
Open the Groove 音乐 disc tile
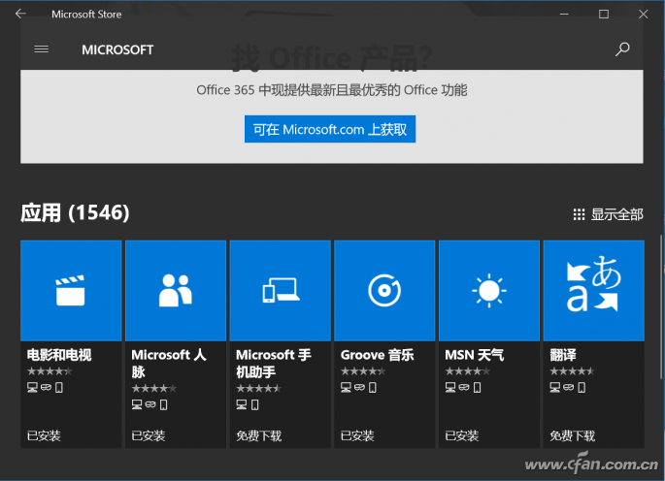pyautogui.click(x=384, y=291)
